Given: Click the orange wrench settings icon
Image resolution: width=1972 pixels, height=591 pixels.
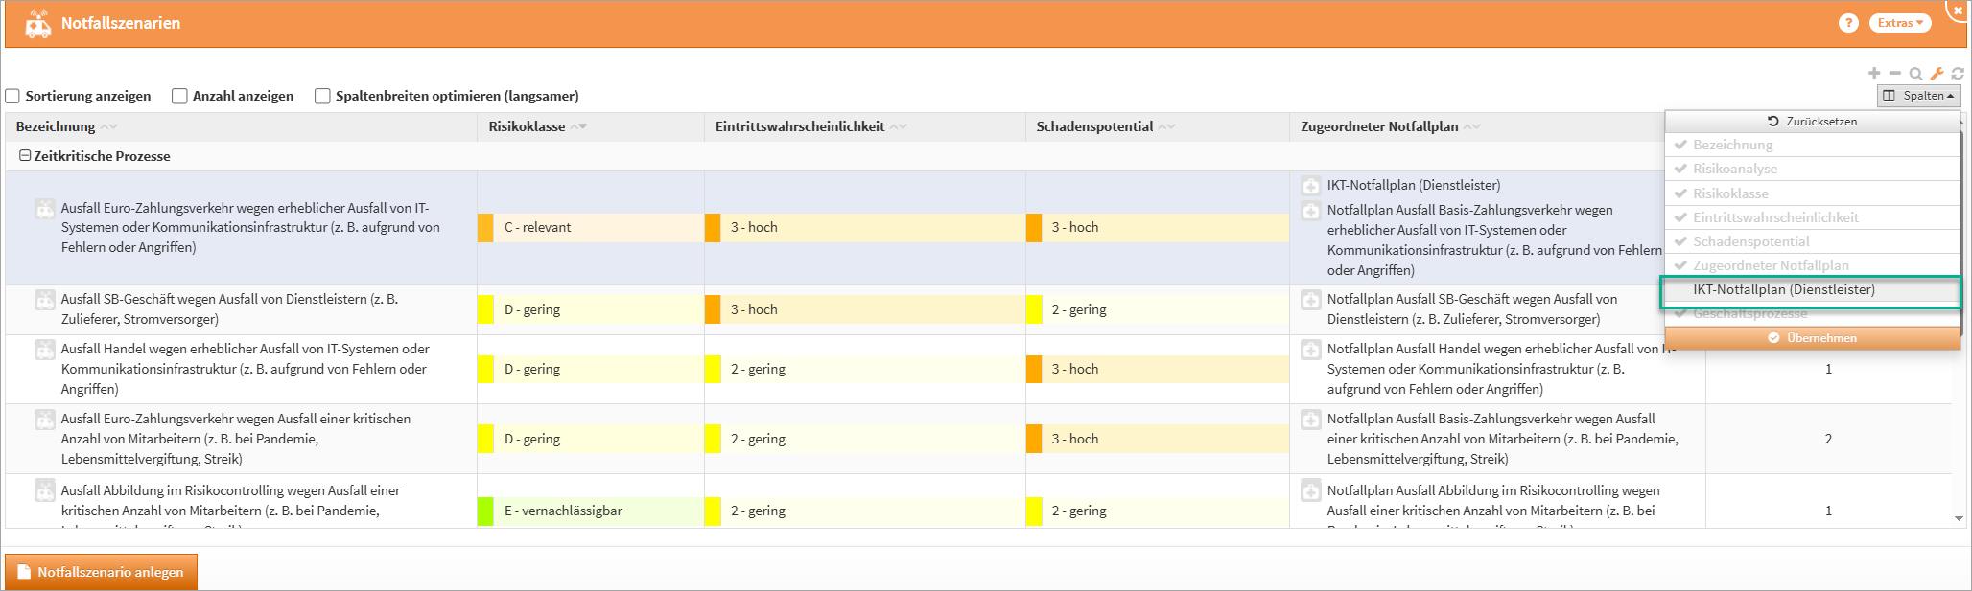Looking at the screenshot, I should [x=1937, y=74].
